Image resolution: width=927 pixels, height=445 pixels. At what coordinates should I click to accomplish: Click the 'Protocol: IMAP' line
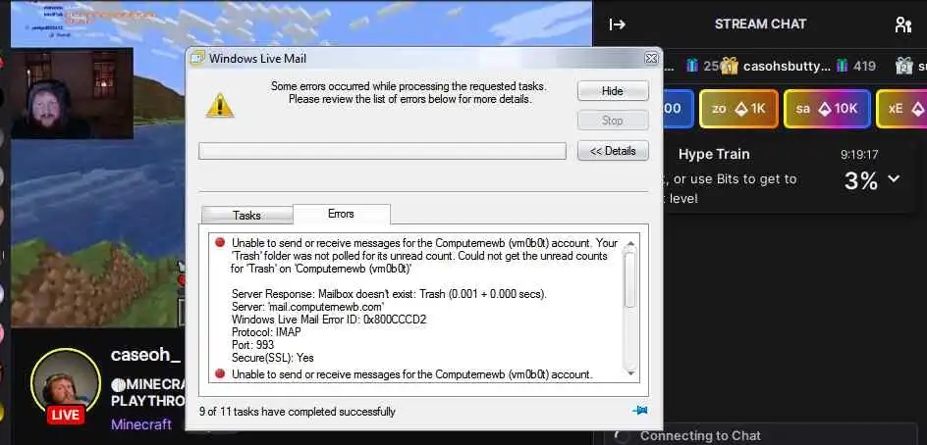[266, 332]
